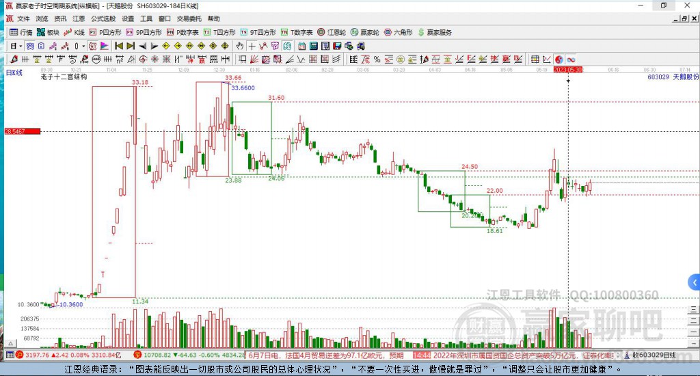
Task: Select the red pencil drawing tool
Action: pos(14,59)
